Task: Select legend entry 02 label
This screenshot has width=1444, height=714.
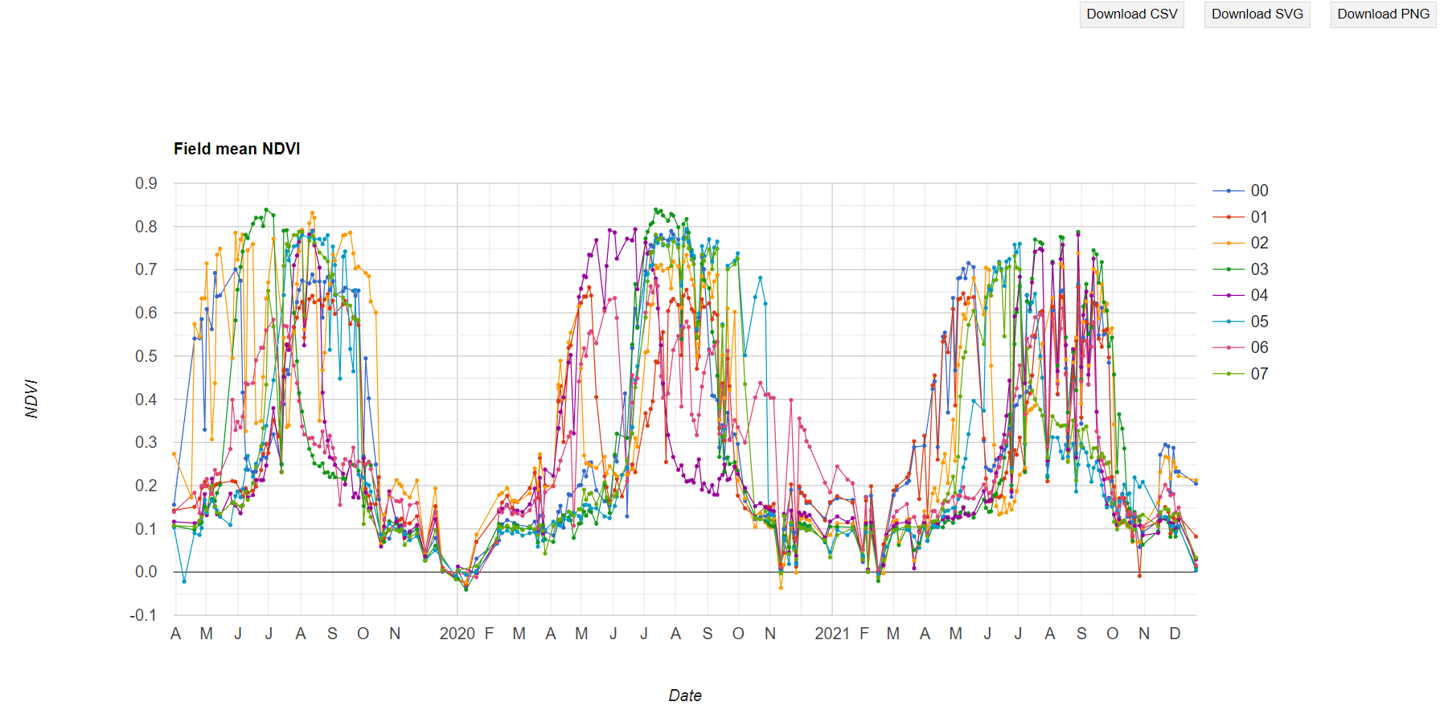Action: (x=1259, y=243)
